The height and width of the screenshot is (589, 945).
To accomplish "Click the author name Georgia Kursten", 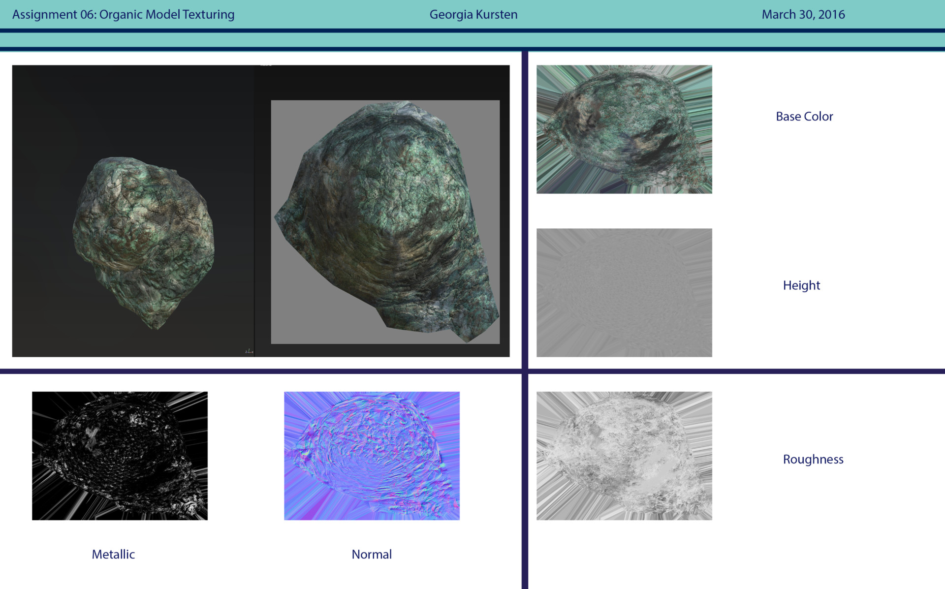I will (x=473, y=14).
